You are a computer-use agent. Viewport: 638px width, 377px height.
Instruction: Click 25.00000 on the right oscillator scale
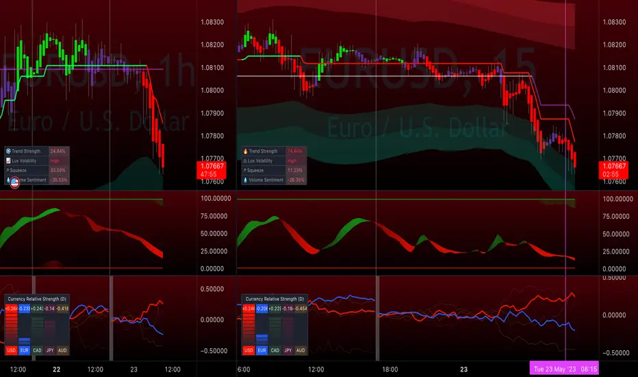[616, 252]
